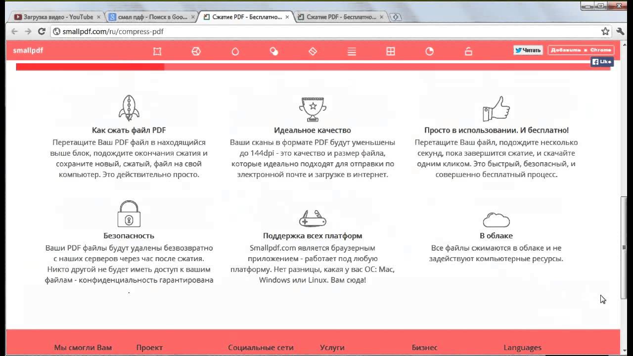Click the footer heading Услуги
633x356 pixels.
tap(332, 348)
